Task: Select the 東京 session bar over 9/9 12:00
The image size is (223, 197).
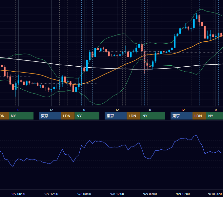Action: [x=181, y=116]
